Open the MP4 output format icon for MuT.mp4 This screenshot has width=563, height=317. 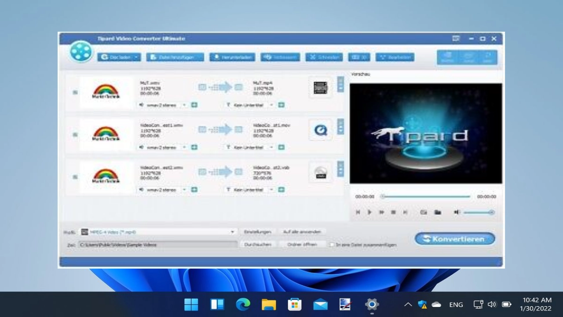tap(320, 88)
